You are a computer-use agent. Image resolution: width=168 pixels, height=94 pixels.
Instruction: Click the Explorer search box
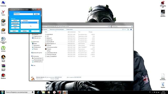tap(122, 26)
